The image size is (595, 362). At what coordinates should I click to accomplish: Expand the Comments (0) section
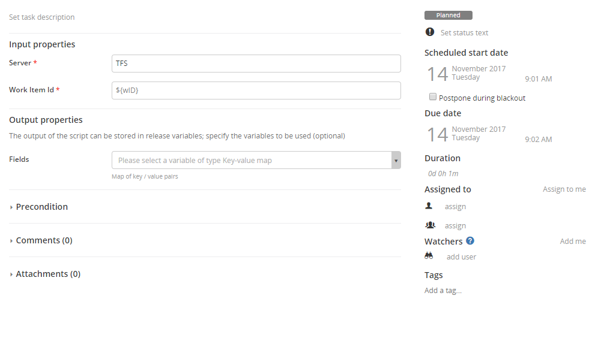44,240
